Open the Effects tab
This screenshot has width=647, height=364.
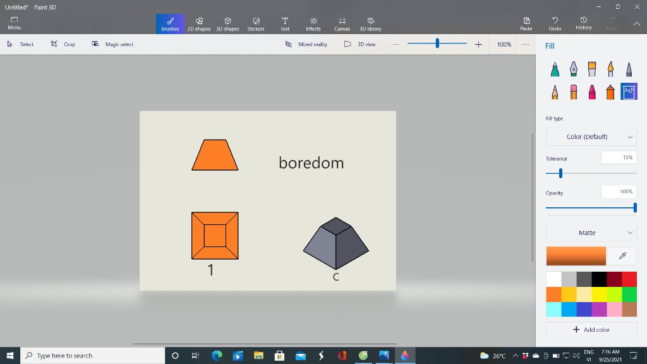(x=313, y=24)
